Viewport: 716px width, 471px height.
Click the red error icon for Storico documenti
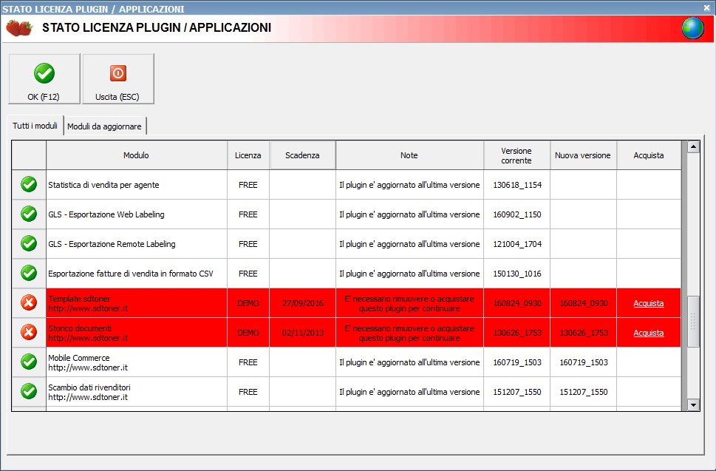point(29,332)
